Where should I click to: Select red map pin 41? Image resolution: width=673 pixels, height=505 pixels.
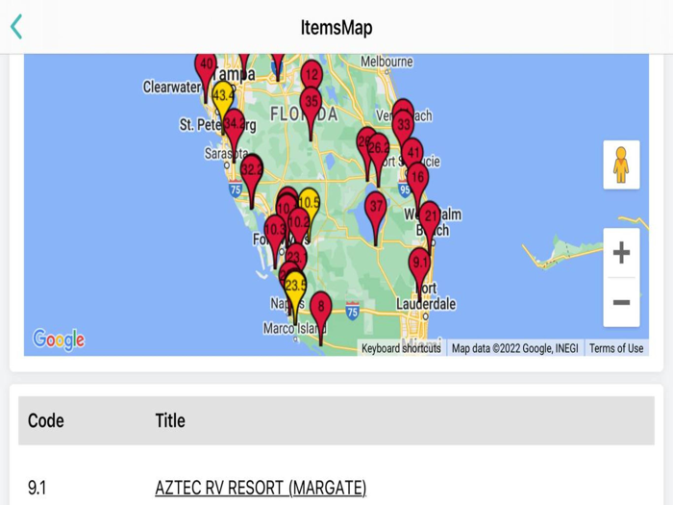412,152
